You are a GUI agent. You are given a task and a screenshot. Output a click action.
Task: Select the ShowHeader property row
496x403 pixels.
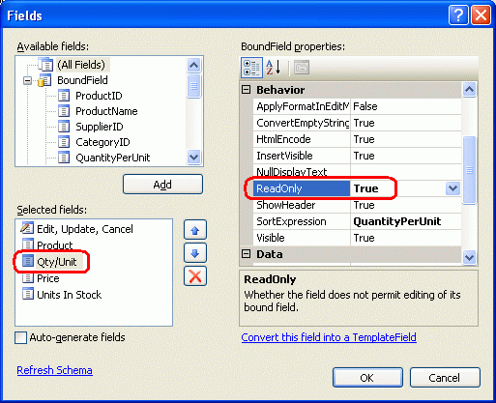click(357, 205)
